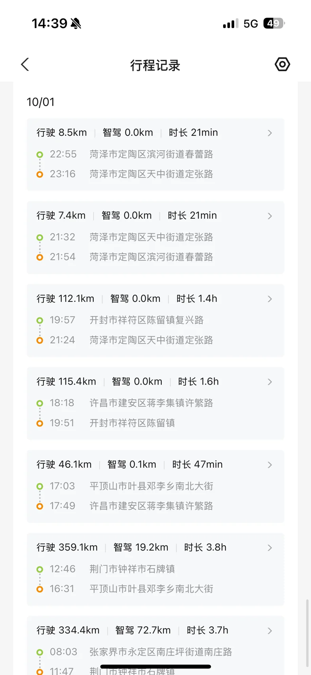Image resolution: width=311 pixels, height=675 pixels.
Task: Tap the 开封市祥符区陈留镇复兴路 start address
Action: click(146, 320)
